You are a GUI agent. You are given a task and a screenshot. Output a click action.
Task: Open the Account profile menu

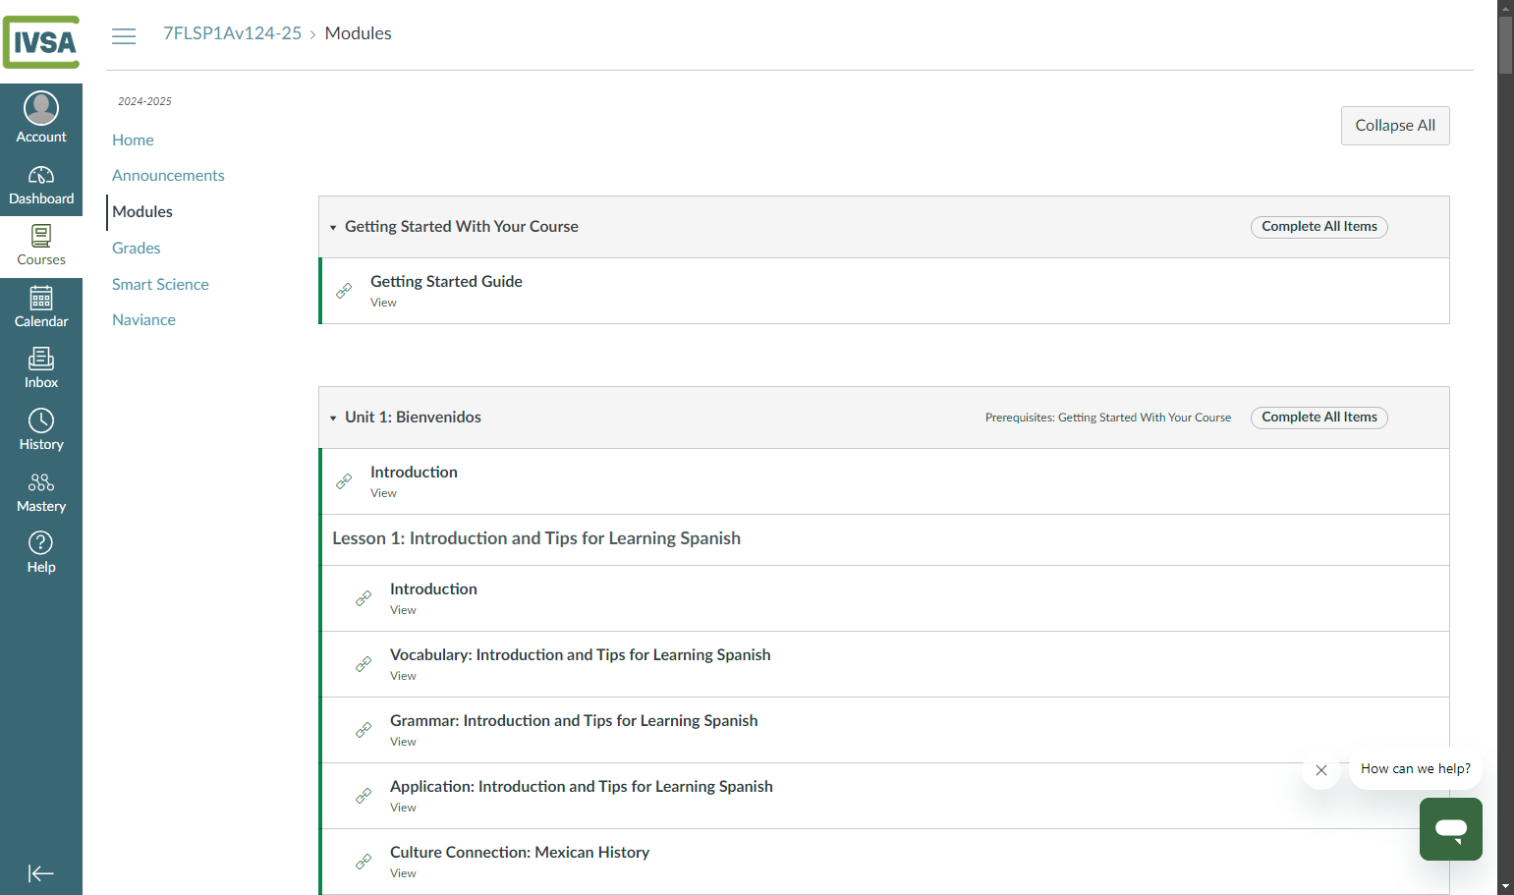tap(41, 116)
